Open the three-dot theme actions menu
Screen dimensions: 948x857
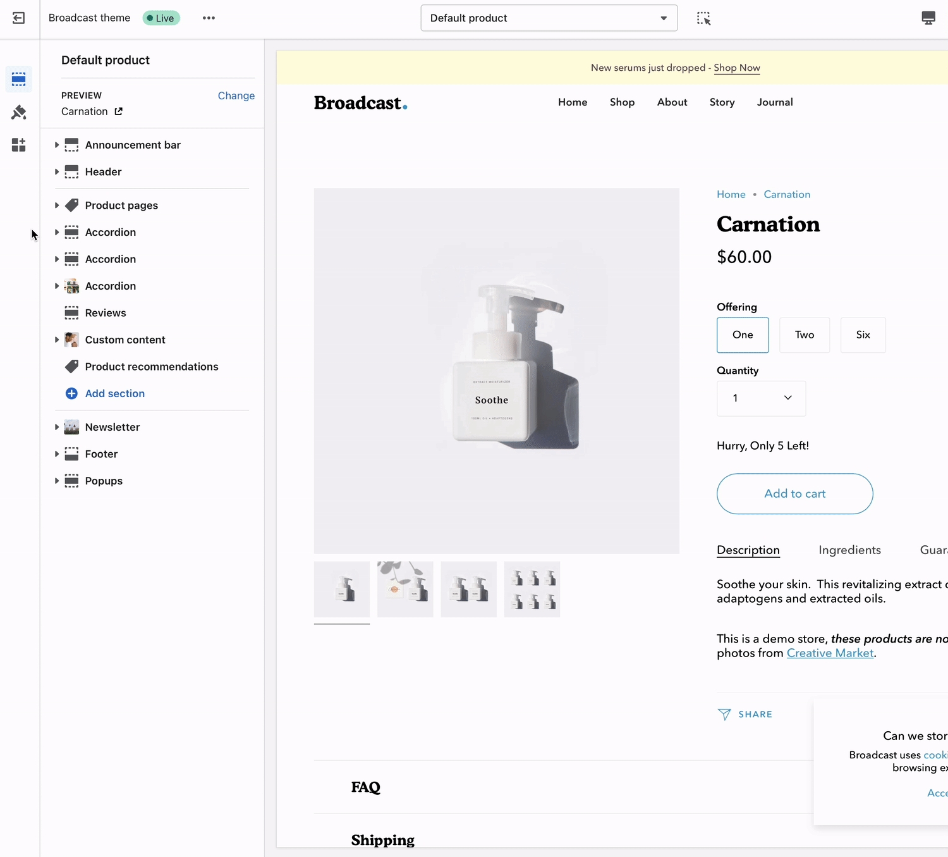(209, 18)
